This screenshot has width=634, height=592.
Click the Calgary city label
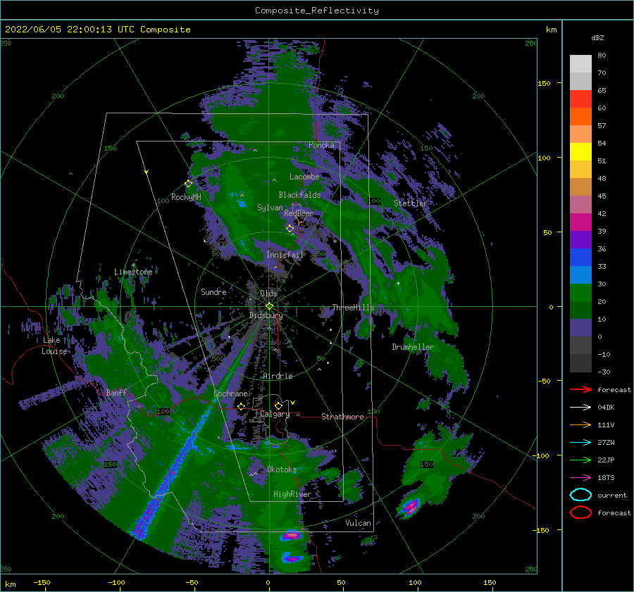tap(275, 414)
